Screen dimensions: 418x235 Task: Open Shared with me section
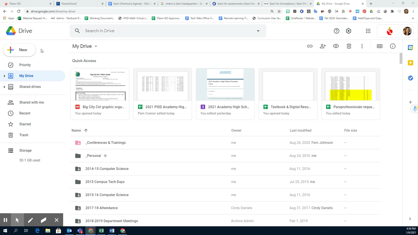tap(31, 102)
